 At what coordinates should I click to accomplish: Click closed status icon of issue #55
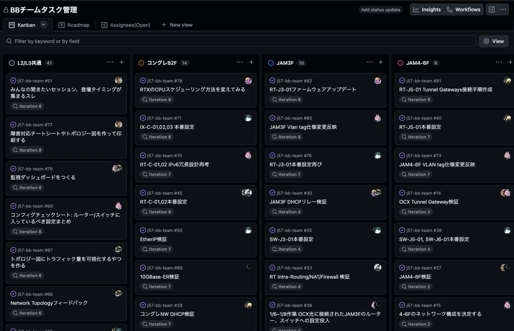coord(143,230)
